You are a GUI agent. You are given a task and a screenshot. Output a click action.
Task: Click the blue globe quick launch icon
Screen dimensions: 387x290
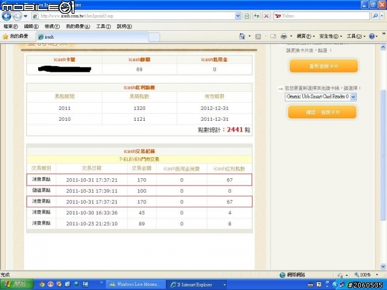point(77,285)
